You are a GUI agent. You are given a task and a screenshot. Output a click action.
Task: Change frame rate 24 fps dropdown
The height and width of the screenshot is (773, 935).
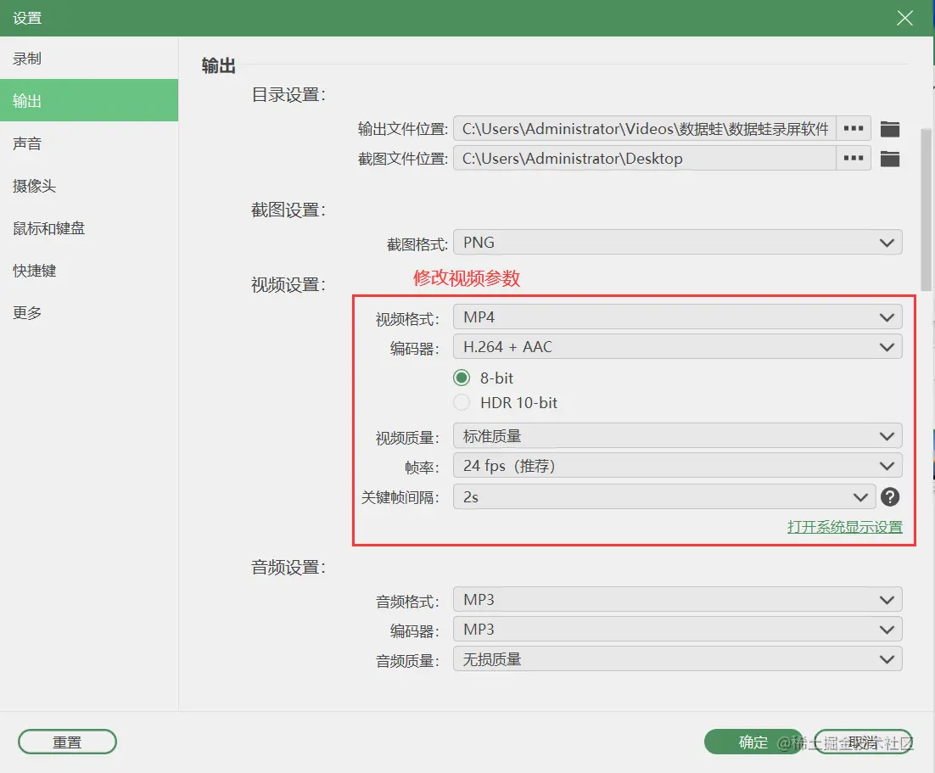pos(677,466)
